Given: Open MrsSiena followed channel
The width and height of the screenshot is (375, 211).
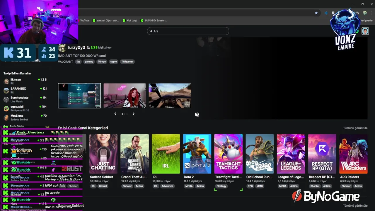Looking at the screenshot, I should tap(25, 118).
